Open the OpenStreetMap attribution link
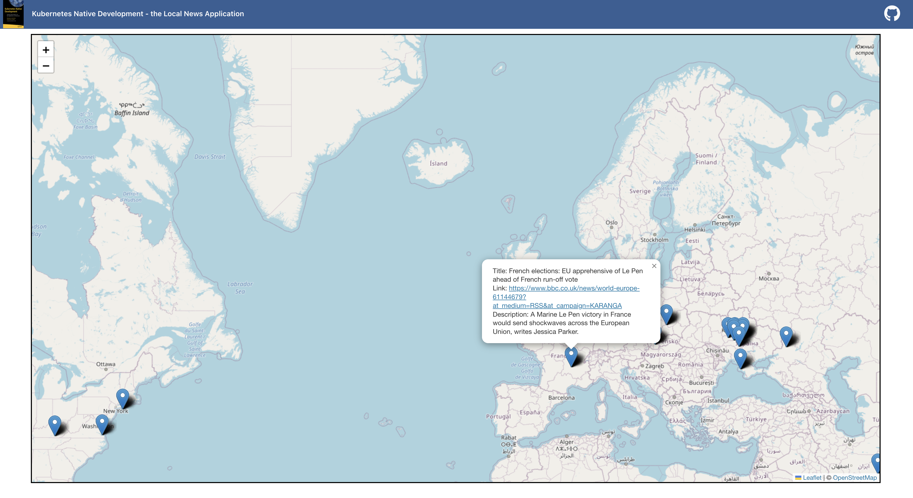Screen dimensions: 913x498 (x=855, y=477)
